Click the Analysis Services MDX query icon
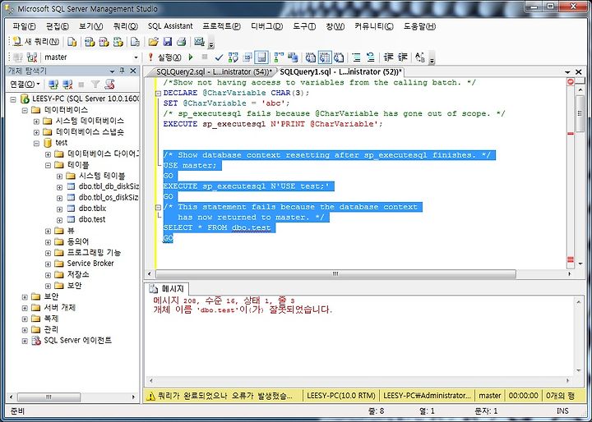This screenshot has height=422, width=592. point(90,42)
